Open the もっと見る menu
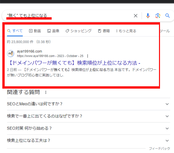Screen dimensions: 174x153 click(126, 31)
